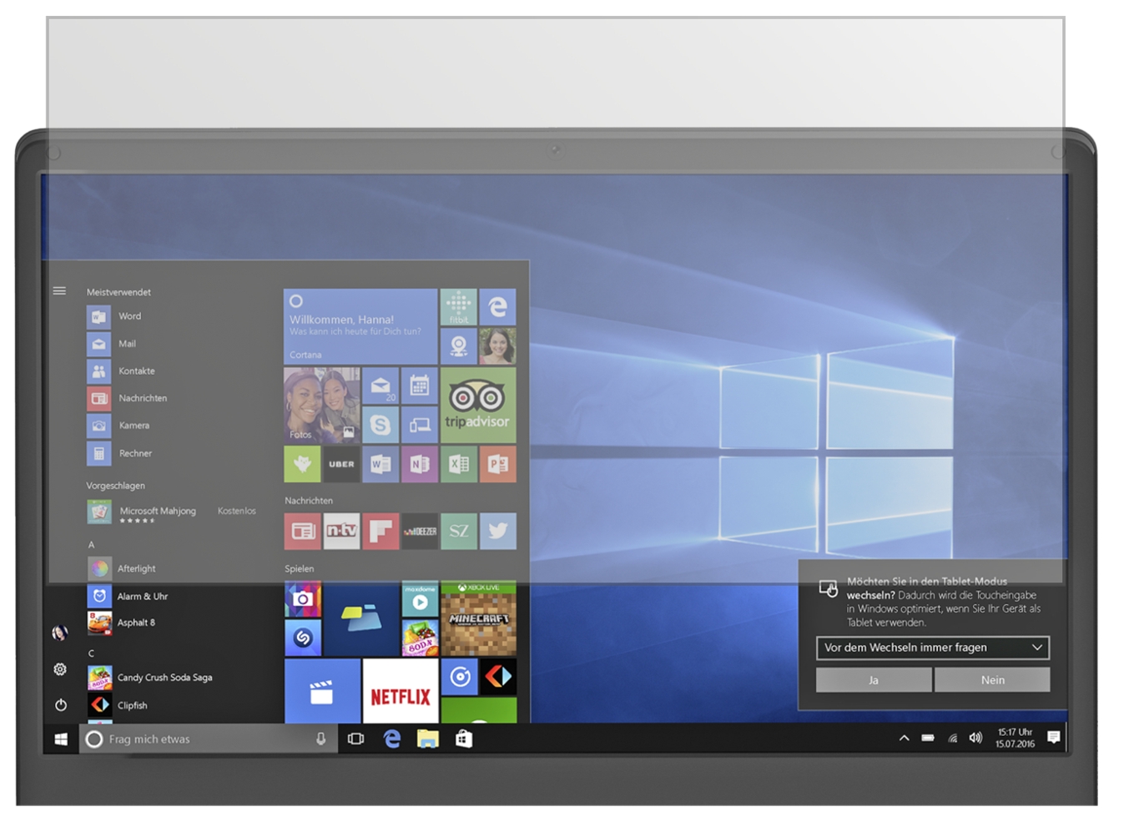Open Afterlight in the app list
The height and width of the screenshot is (822, 1129).
122,568
